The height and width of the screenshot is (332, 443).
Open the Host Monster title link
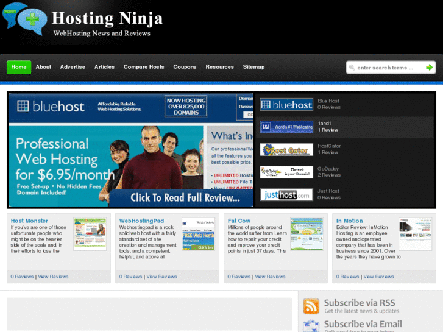click(29, 221)
